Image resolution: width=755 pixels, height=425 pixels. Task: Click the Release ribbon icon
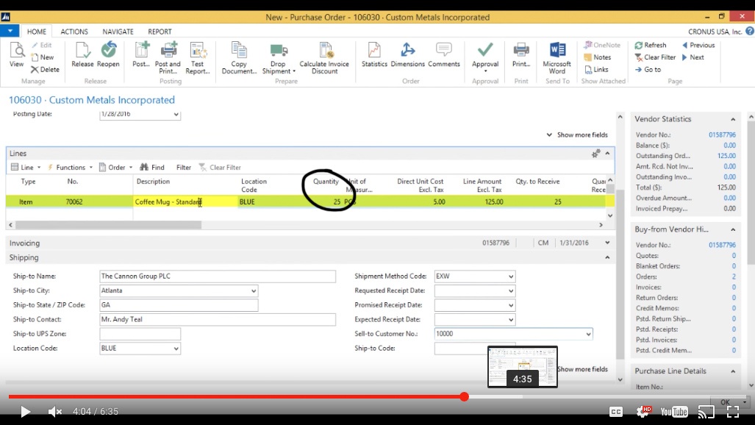[x=82, y=54]
